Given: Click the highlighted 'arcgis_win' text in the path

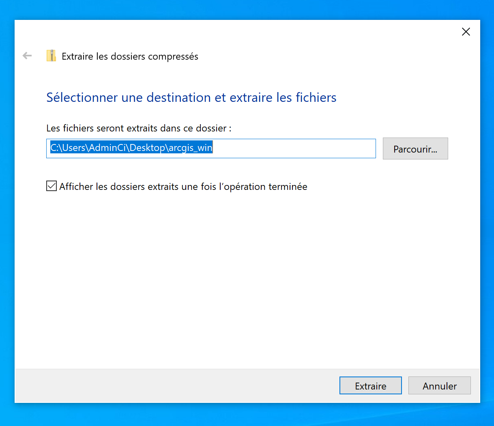Looking at the screenshot, I should (191, 148).
